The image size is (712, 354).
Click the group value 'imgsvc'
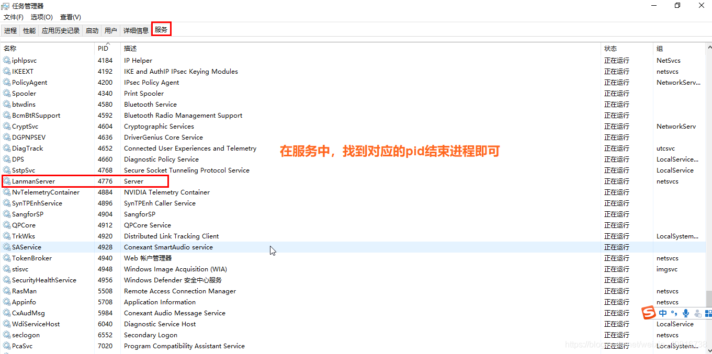[x=667, y=269]
